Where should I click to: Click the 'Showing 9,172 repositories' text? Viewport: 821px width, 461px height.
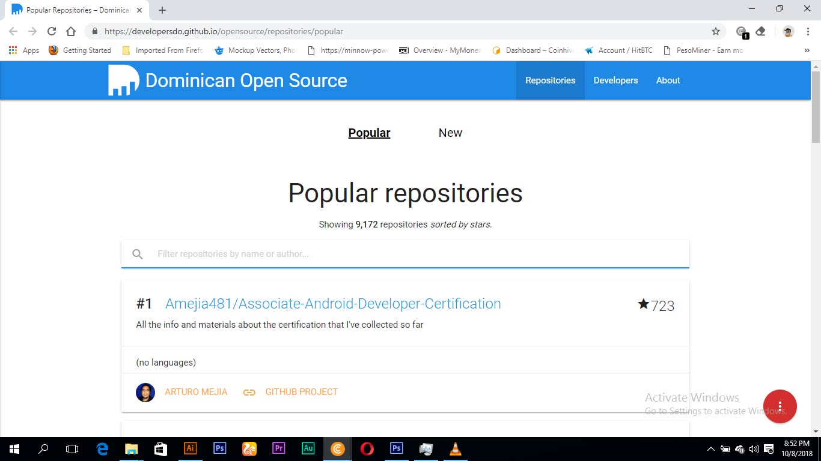coord(405,224)
